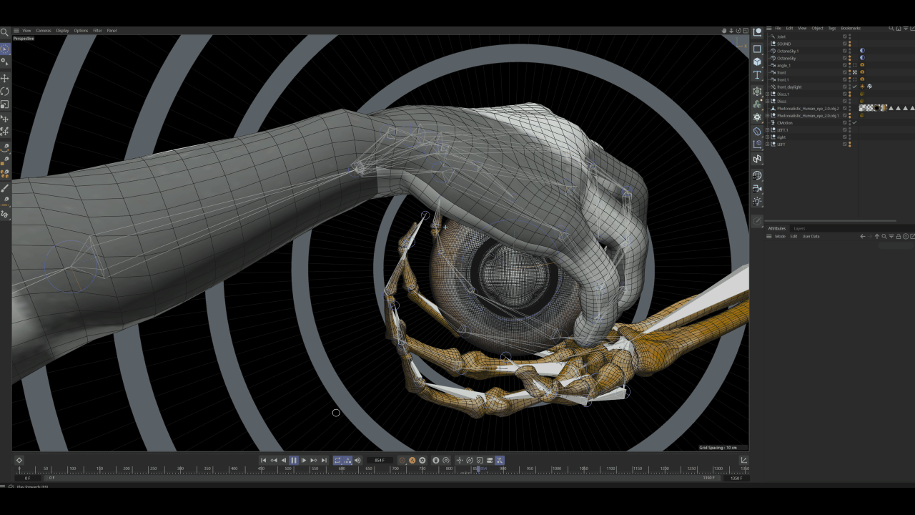Switch to the Attributes tab
The width and height of the screenshot is (915, 515).
[776, 228]
